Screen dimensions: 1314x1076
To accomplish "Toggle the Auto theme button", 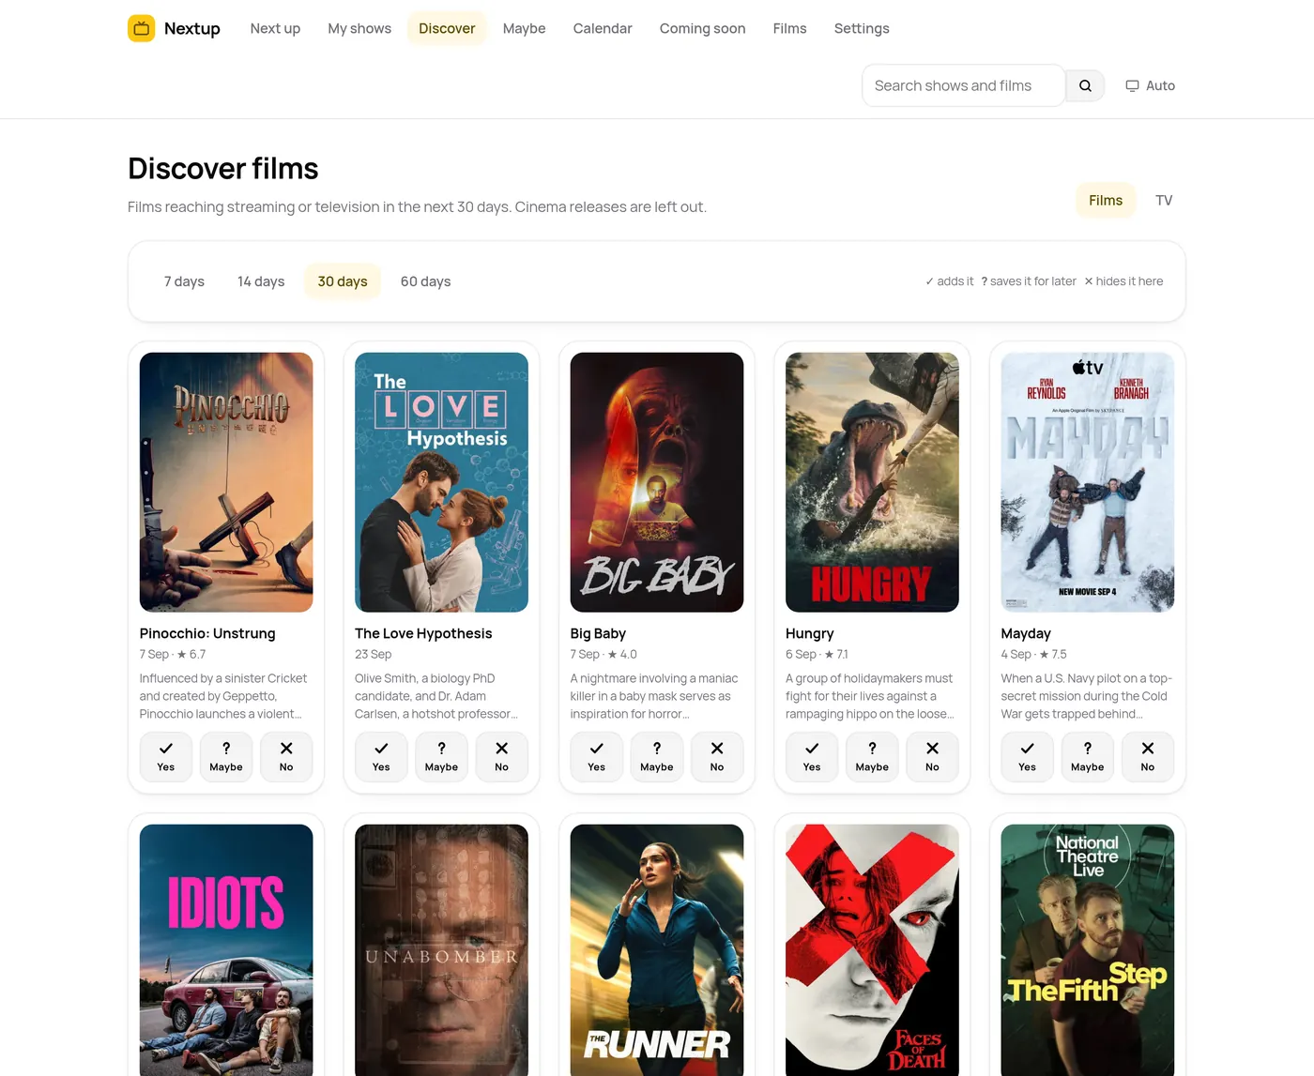I will pos(1150,85).
